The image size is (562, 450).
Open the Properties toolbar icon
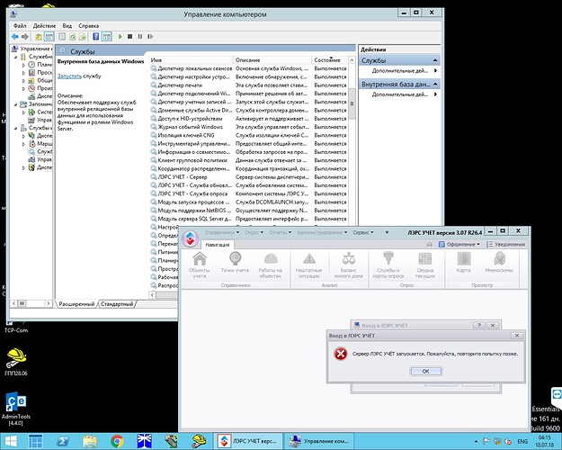62,36
